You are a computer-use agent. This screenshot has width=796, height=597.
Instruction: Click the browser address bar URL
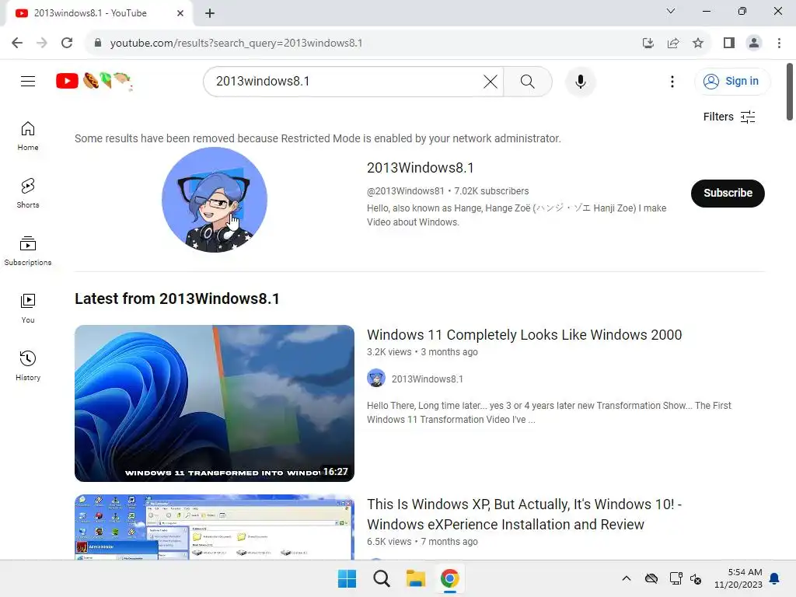click(x=236, y=43)
